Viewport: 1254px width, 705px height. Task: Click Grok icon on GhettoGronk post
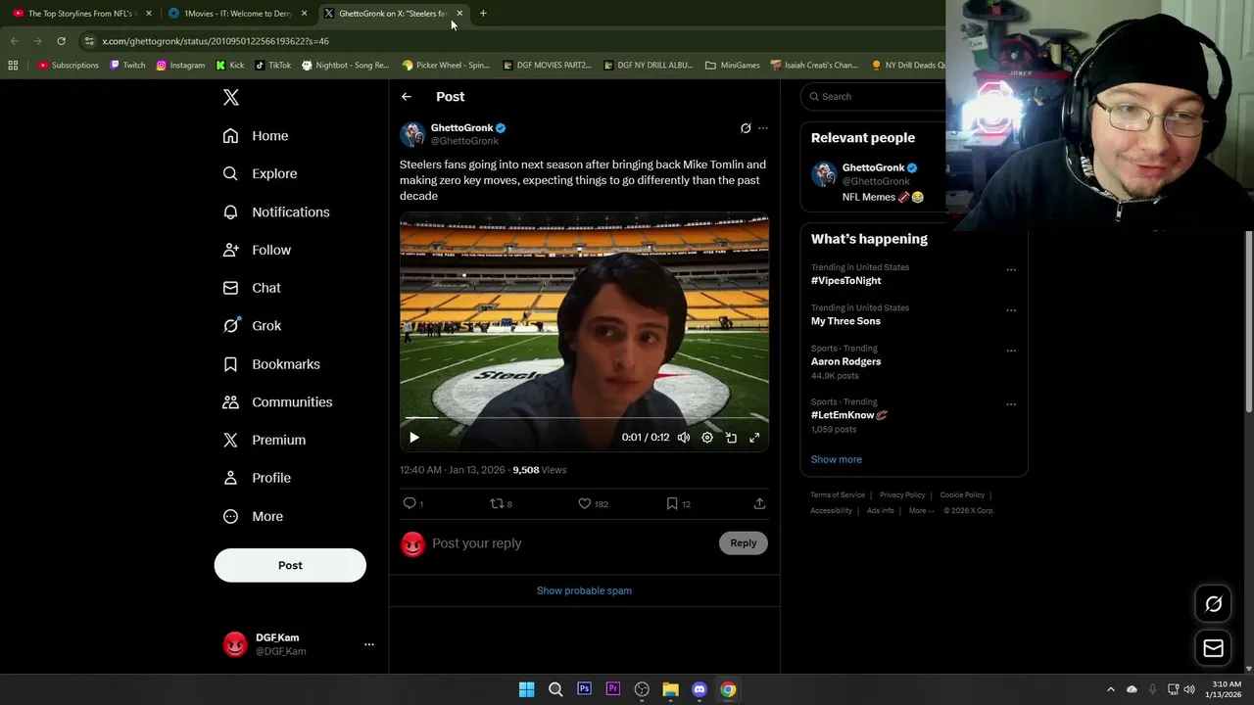[746, 128]
